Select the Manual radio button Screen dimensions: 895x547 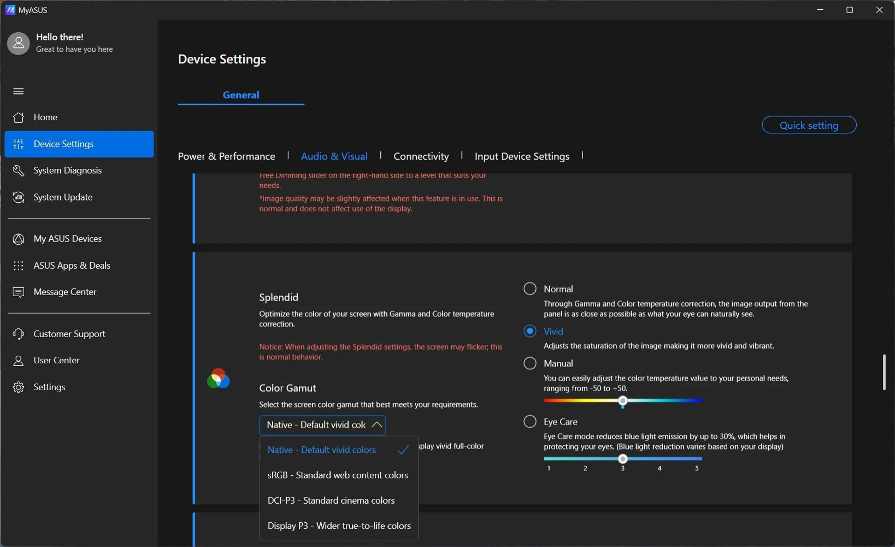tap(530, 363)
